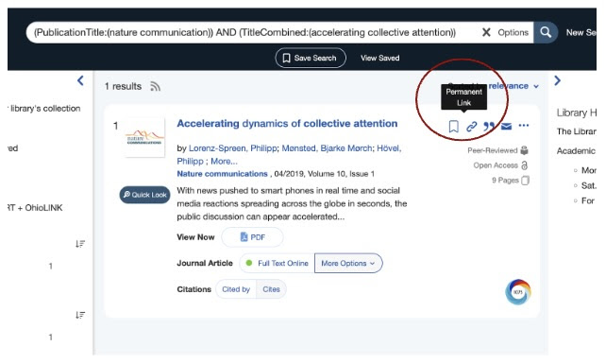
Task: Expand the More Options dropdown
Action: point(348,264)
